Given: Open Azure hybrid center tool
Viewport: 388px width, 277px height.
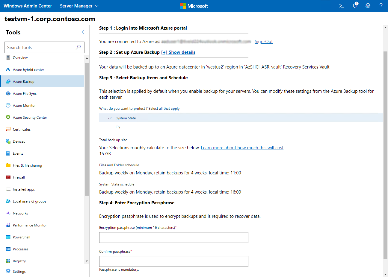Looking at the screenshot, I should (x=42, y=70).
